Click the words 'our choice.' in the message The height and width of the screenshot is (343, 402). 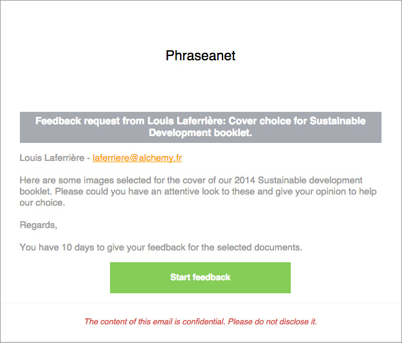coord(42,203)
